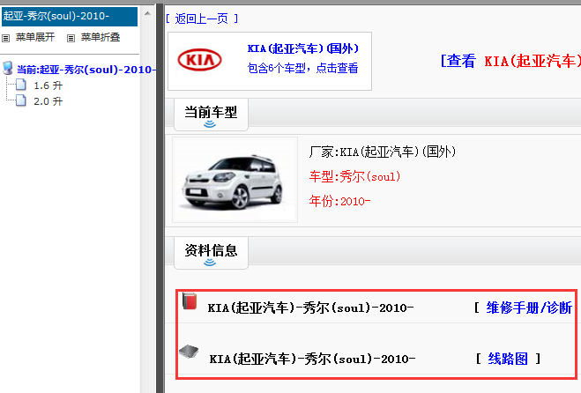Go back via 返回上一页 link

[x=202, y=19]
